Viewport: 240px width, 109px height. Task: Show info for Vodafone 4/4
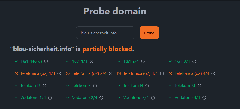204,98
